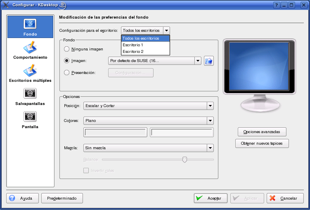
Task: Select the Imagen radio button
Action: tap(66, 61)
